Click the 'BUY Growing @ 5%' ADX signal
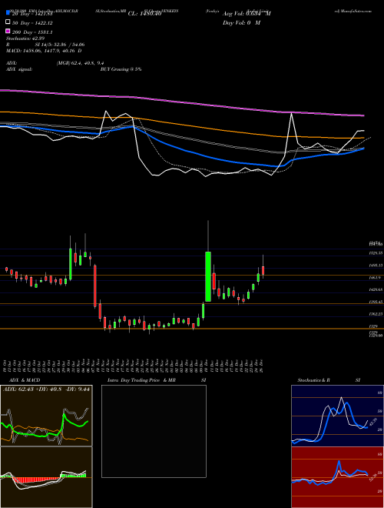The image size is (384, 508). (121, 69)
